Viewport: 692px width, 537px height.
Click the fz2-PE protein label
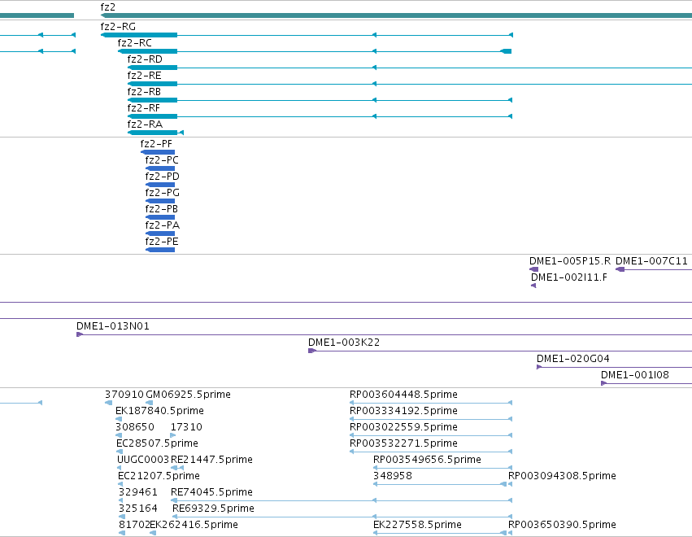[x=162, y=242]
